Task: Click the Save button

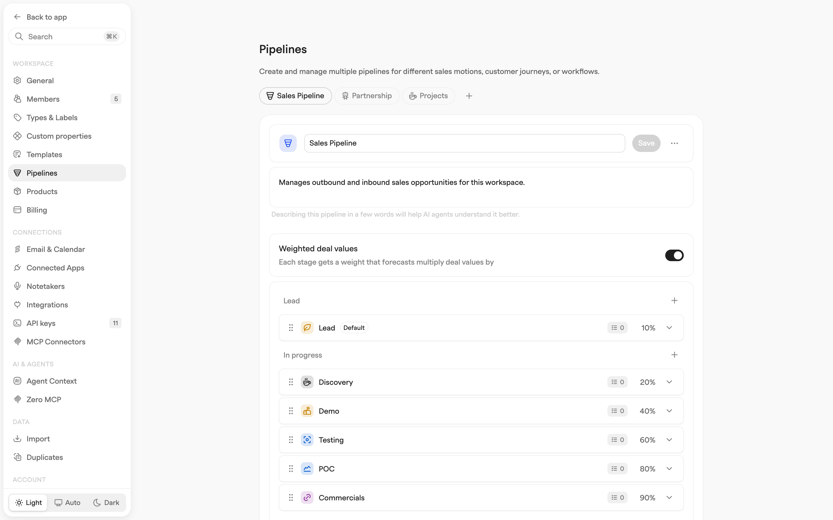Action: point(646,143)
